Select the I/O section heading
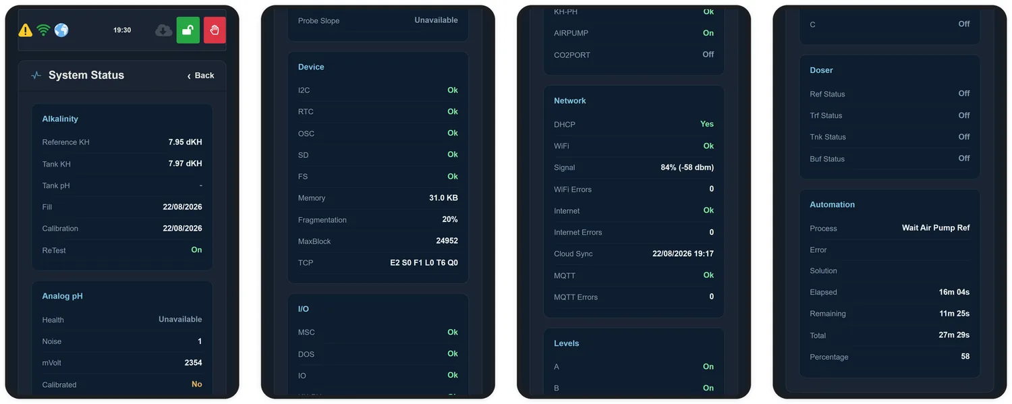Image resolution: width=1012 pixels, height=404 pixels. [x=304, y=309]
